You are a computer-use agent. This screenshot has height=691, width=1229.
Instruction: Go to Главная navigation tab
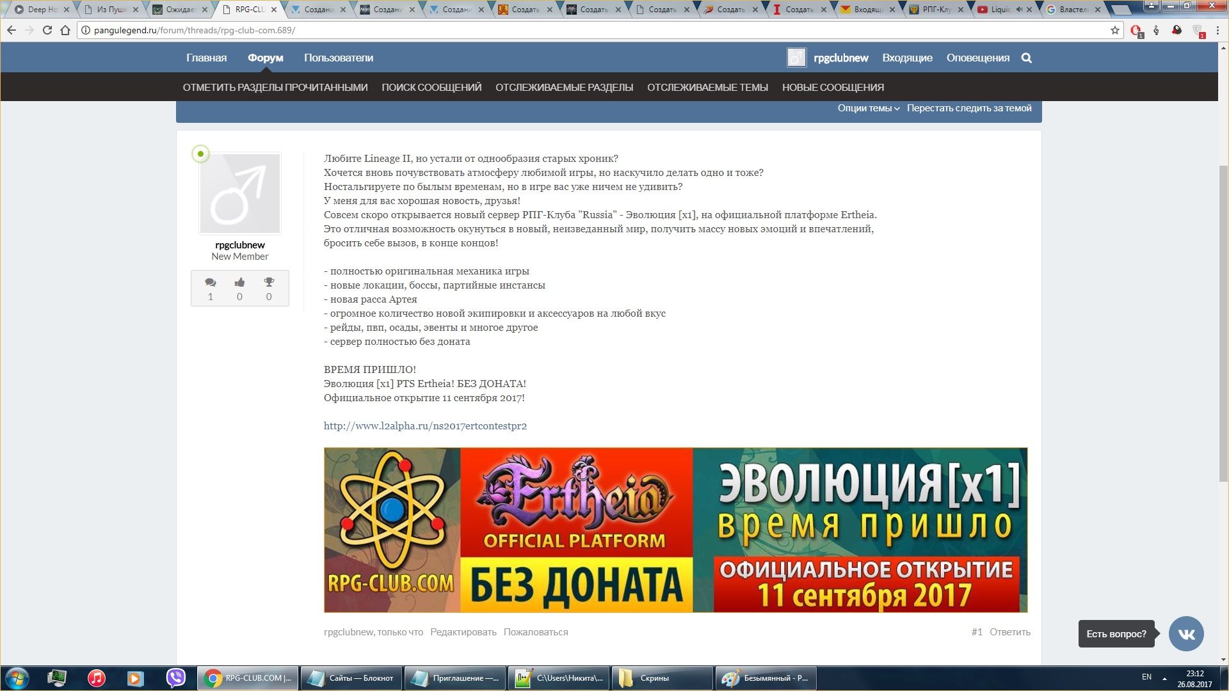(206, 58)
